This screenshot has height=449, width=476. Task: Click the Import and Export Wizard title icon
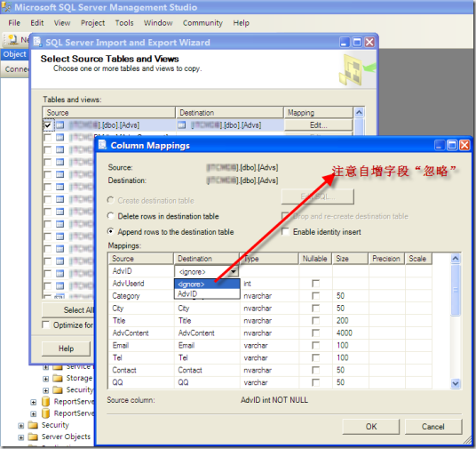pyautogui.click(x=37, y=42)
